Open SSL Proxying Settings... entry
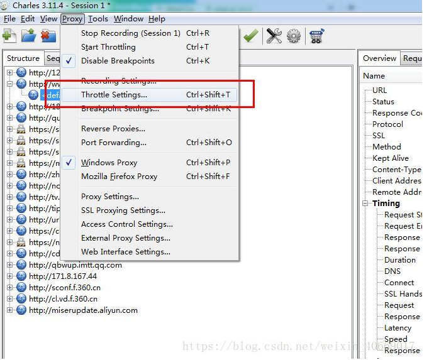The image size is (434, 360). click(x=150, y=210)
